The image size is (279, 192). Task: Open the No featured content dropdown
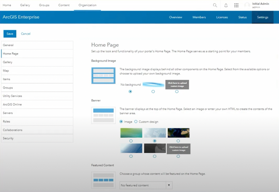(145, 185)
